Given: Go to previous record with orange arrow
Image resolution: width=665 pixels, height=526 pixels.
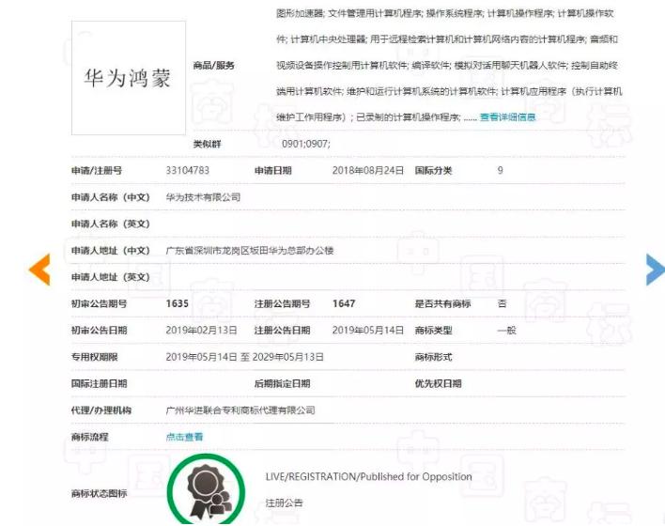Looking at the screenshot, I should tap(39, 270).
